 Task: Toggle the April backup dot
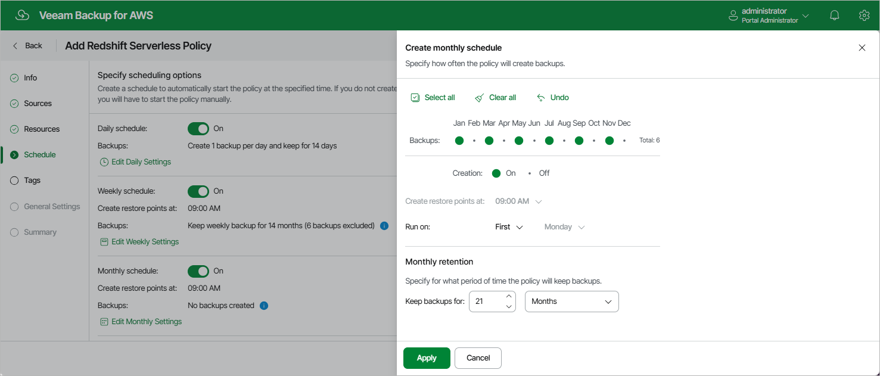pos(504,141)
